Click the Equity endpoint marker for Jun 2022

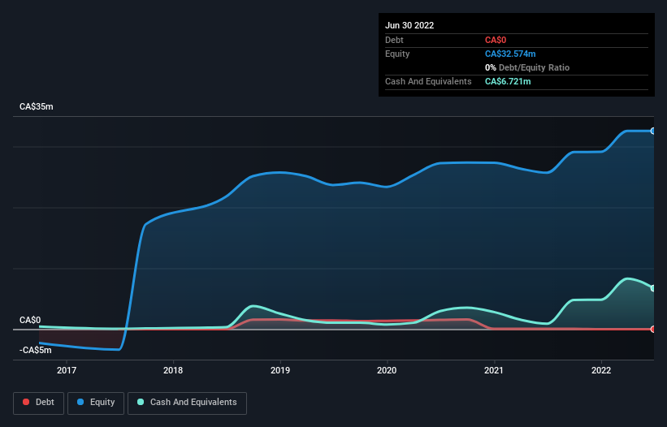(x=653, y=131)
